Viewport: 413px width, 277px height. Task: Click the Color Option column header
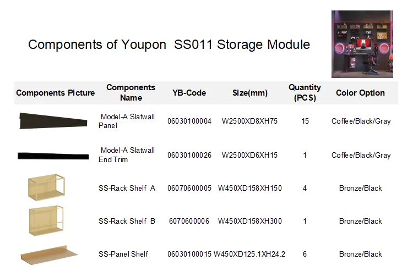click(x=360, y=93)
